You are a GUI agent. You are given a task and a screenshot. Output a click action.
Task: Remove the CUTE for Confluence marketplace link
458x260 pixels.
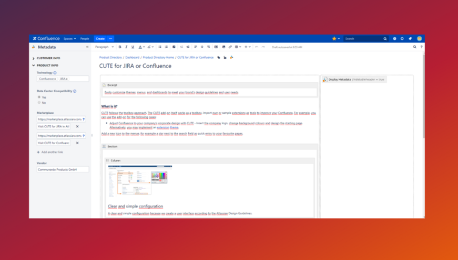[77, 143]
